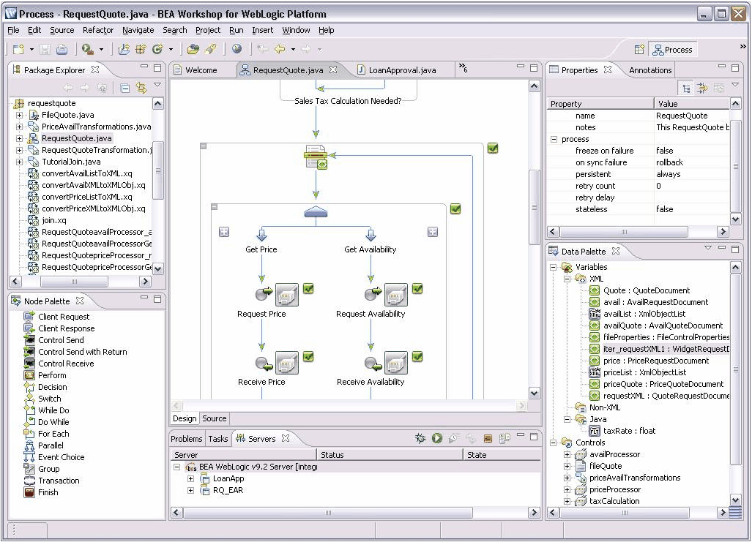Viewport: 752px width, 542px height.
Task: Start the server with green run icon
Action: click(436, 438)
